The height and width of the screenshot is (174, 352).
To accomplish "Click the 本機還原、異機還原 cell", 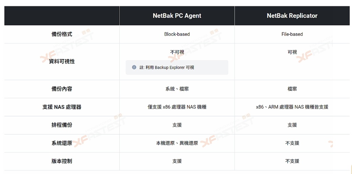I will coord(177,143).
